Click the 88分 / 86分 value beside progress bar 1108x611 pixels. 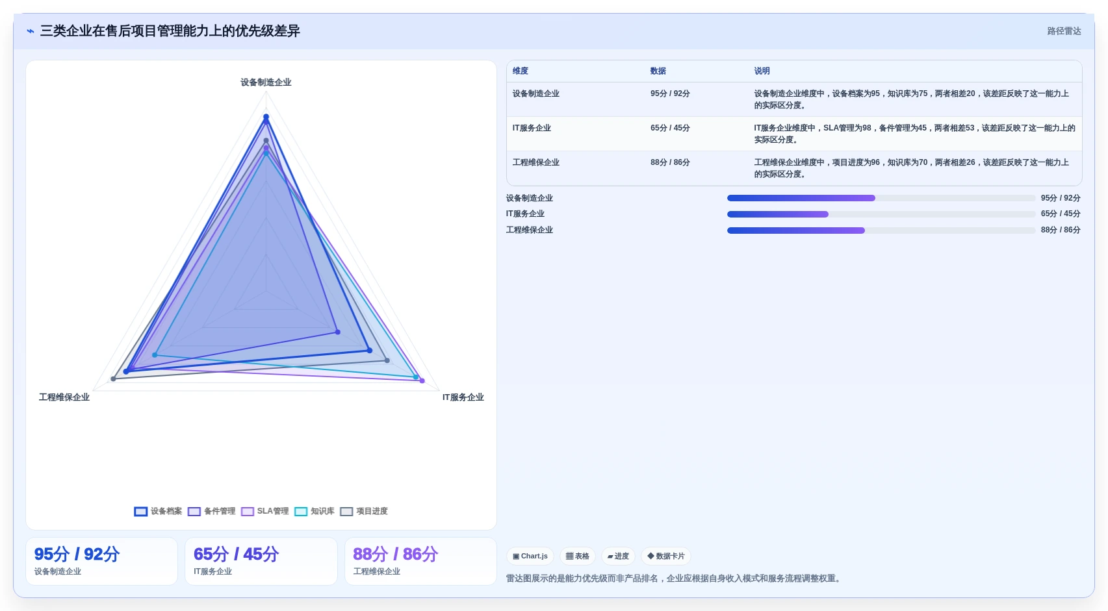coord(1061,230)
